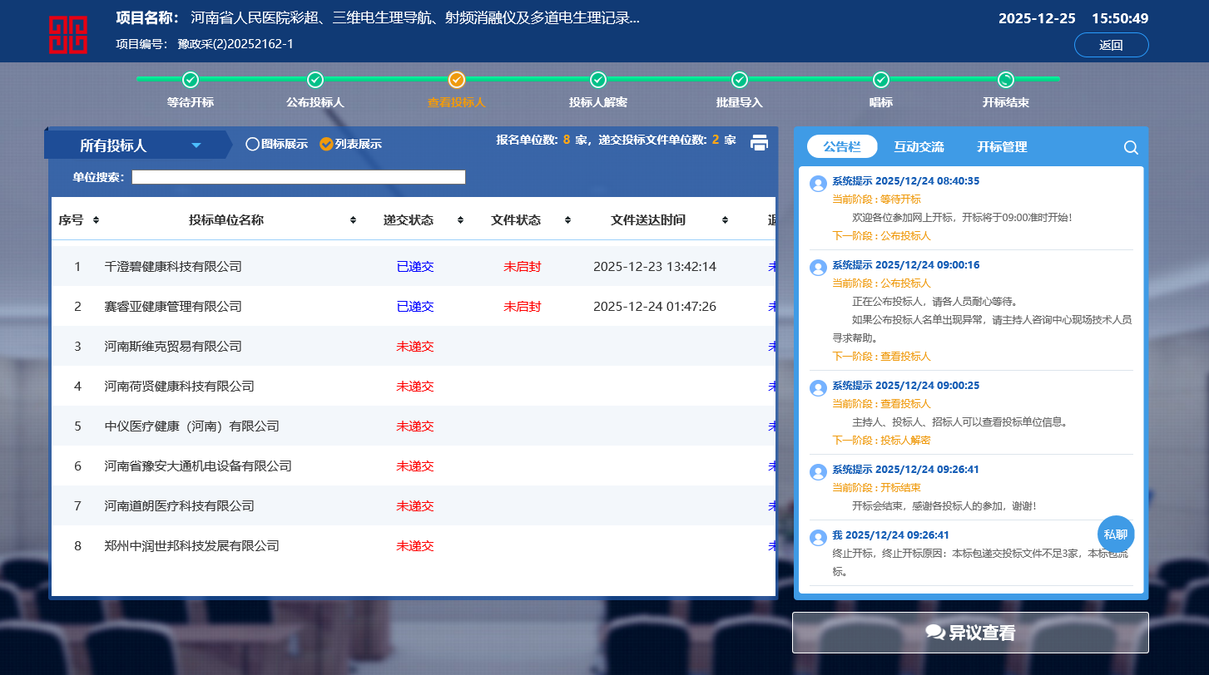Click the 开标结束 step progress icon

click(1006, 80)
